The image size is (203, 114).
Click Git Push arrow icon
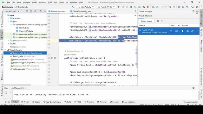166,7
